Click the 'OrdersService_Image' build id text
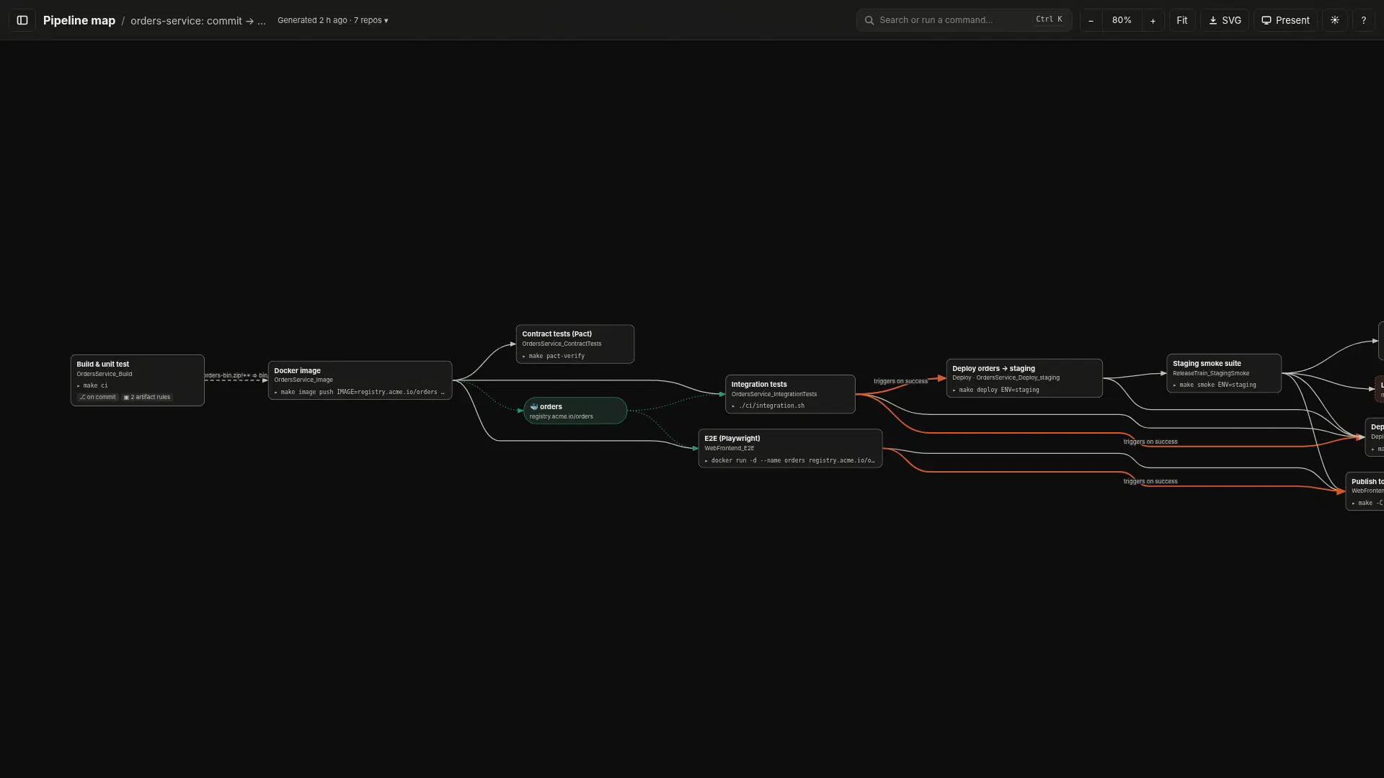The height and width of the screenshot is (778, 1384). click(x=303, y=380)
